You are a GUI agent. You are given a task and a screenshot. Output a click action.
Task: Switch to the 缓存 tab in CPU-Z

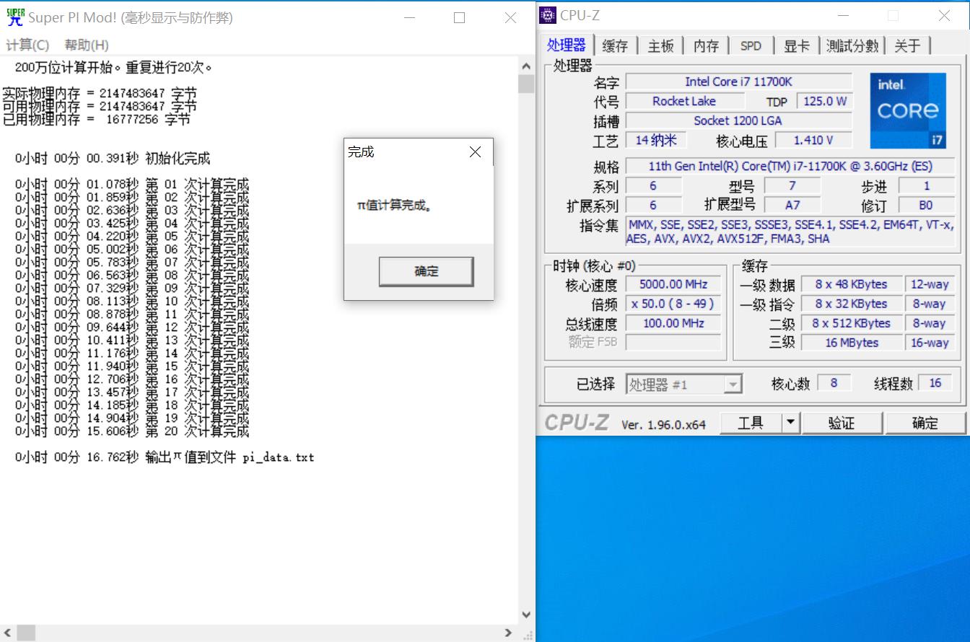tap(615, 45)
